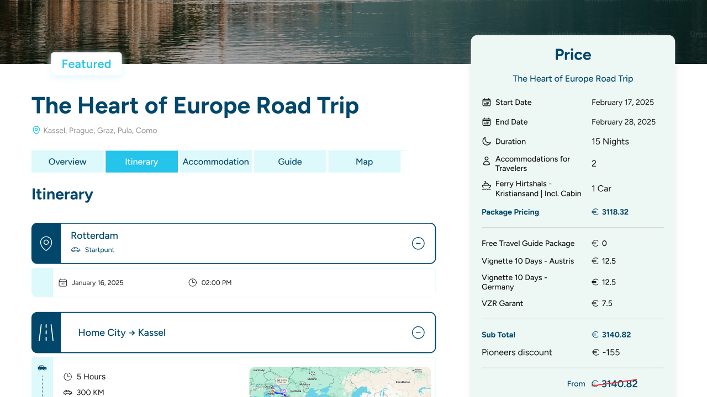The width and height of the screenshot is (707, 397).
Task: Click the moon icon next to Duration
Action: point(487,142)
